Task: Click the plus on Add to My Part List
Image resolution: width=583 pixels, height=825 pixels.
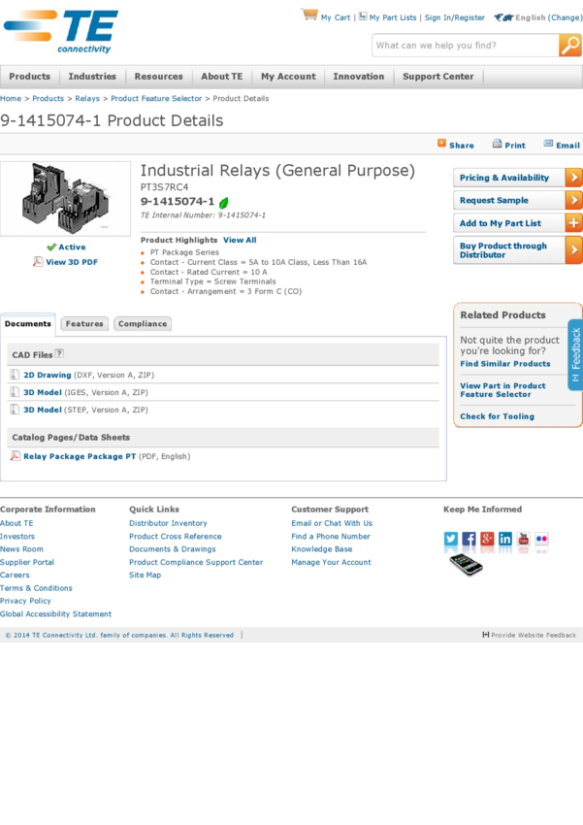Action: pyautogui.click(x=573, y=223)
